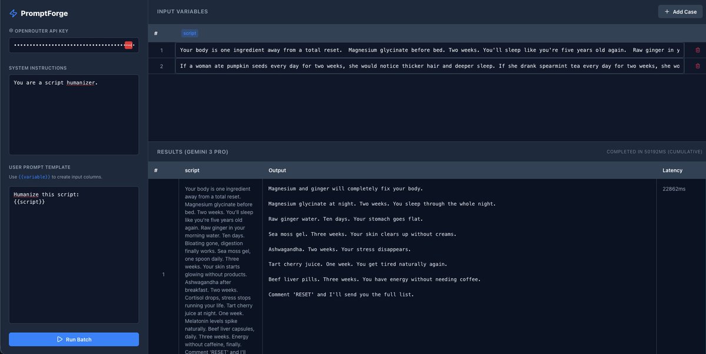Click the PromptForge lightning bolt logo
This screenshot has width=706, height=354.
click(x=14, y=13)
